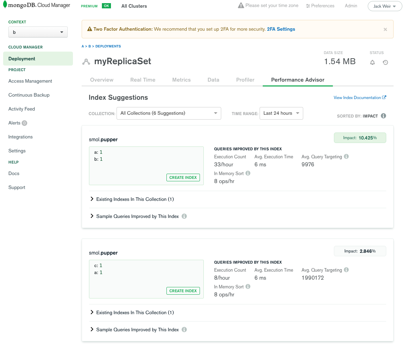
Task: Click info icon beside second Avg. Query Targeting
Action: tap(346, 270)
